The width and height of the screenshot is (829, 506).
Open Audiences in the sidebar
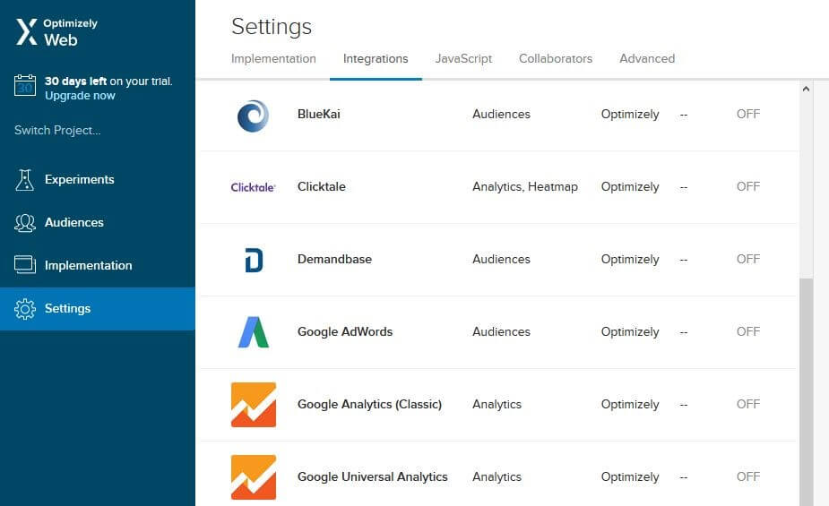[98, 222]
